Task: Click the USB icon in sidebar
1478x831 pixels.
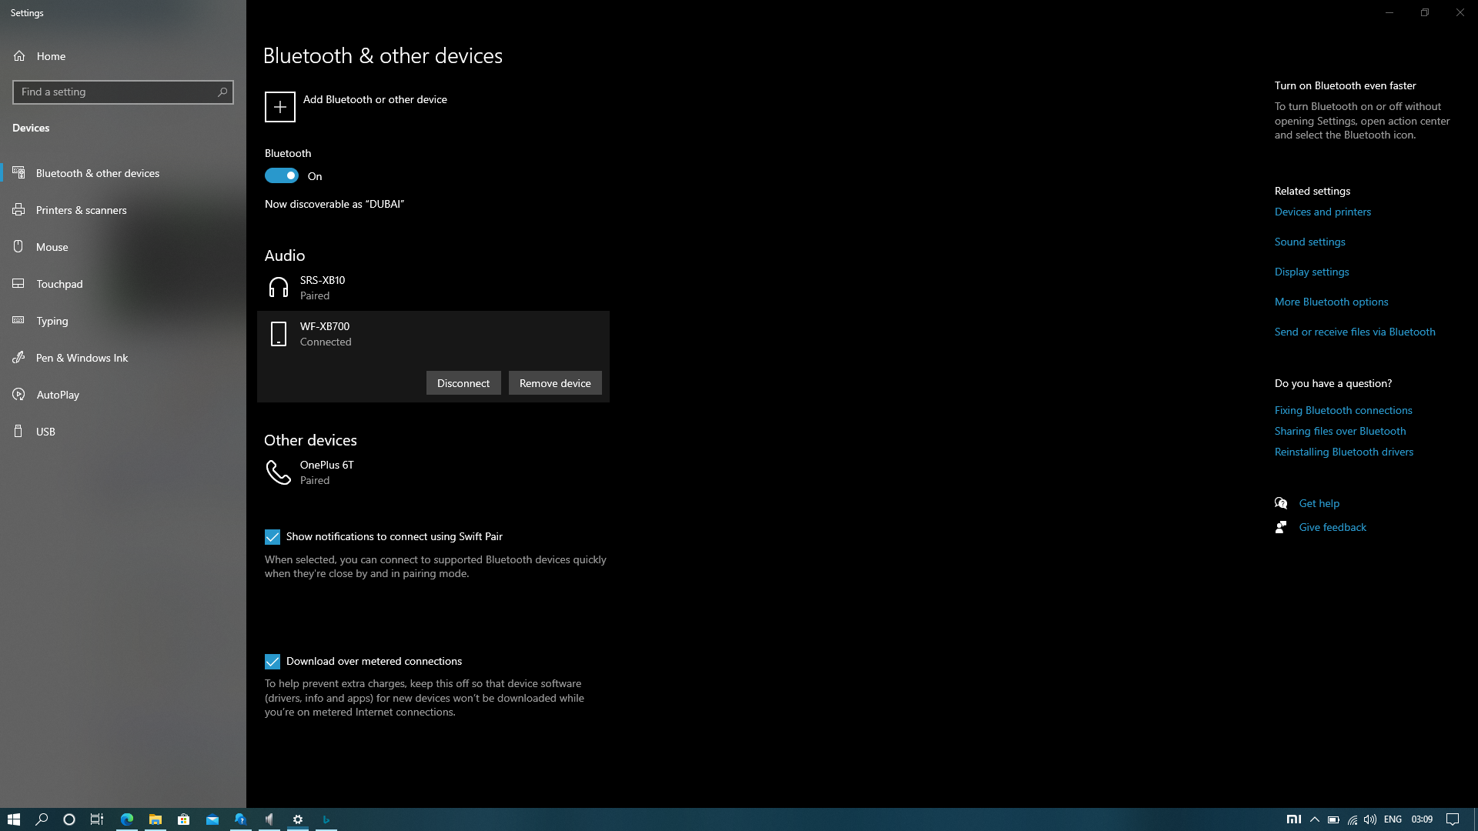Action: pyautogui.click(x=19, y=432)
